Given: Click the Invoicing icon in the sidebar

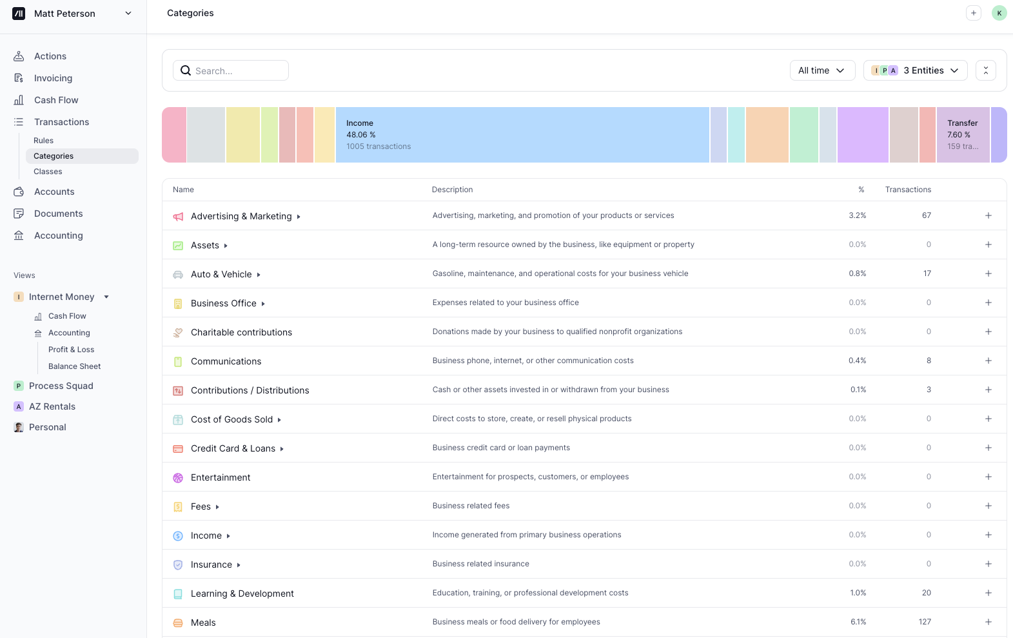Looking at the screenshot, I should [19, 78].
